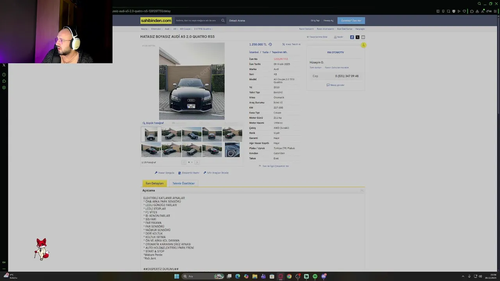The image size is (500, 281).
Task: Open Büyük Fotoğraf magnifier link
Action: tap(153, 123)
